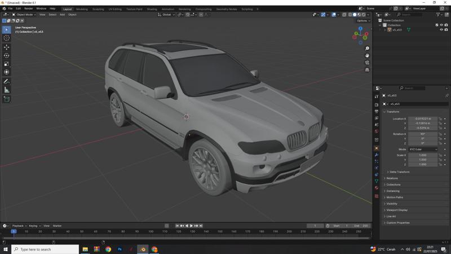451x254 pixels.
Task: Click the timeline Marker menu
Action: [x=57, y=226]
